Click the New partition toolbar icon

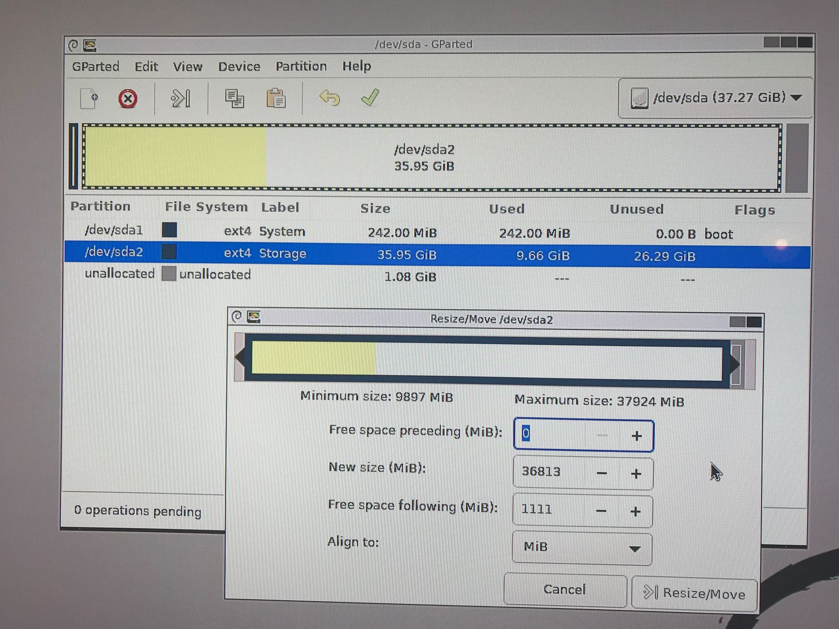(x=89, y=98)
